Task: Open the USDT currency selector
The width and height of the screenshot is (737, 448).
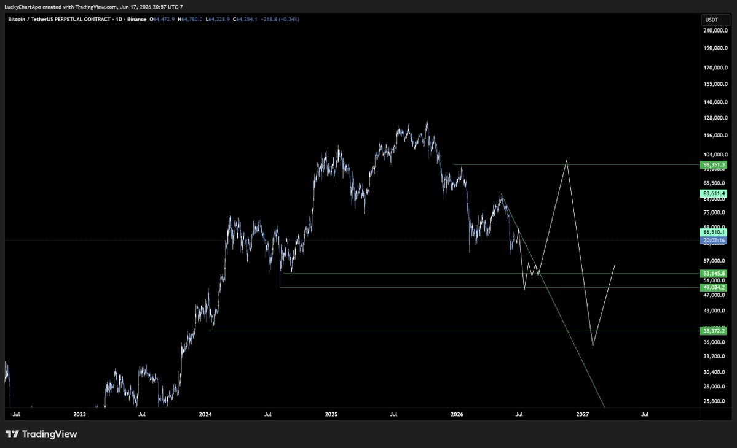Action: point(714,20)
